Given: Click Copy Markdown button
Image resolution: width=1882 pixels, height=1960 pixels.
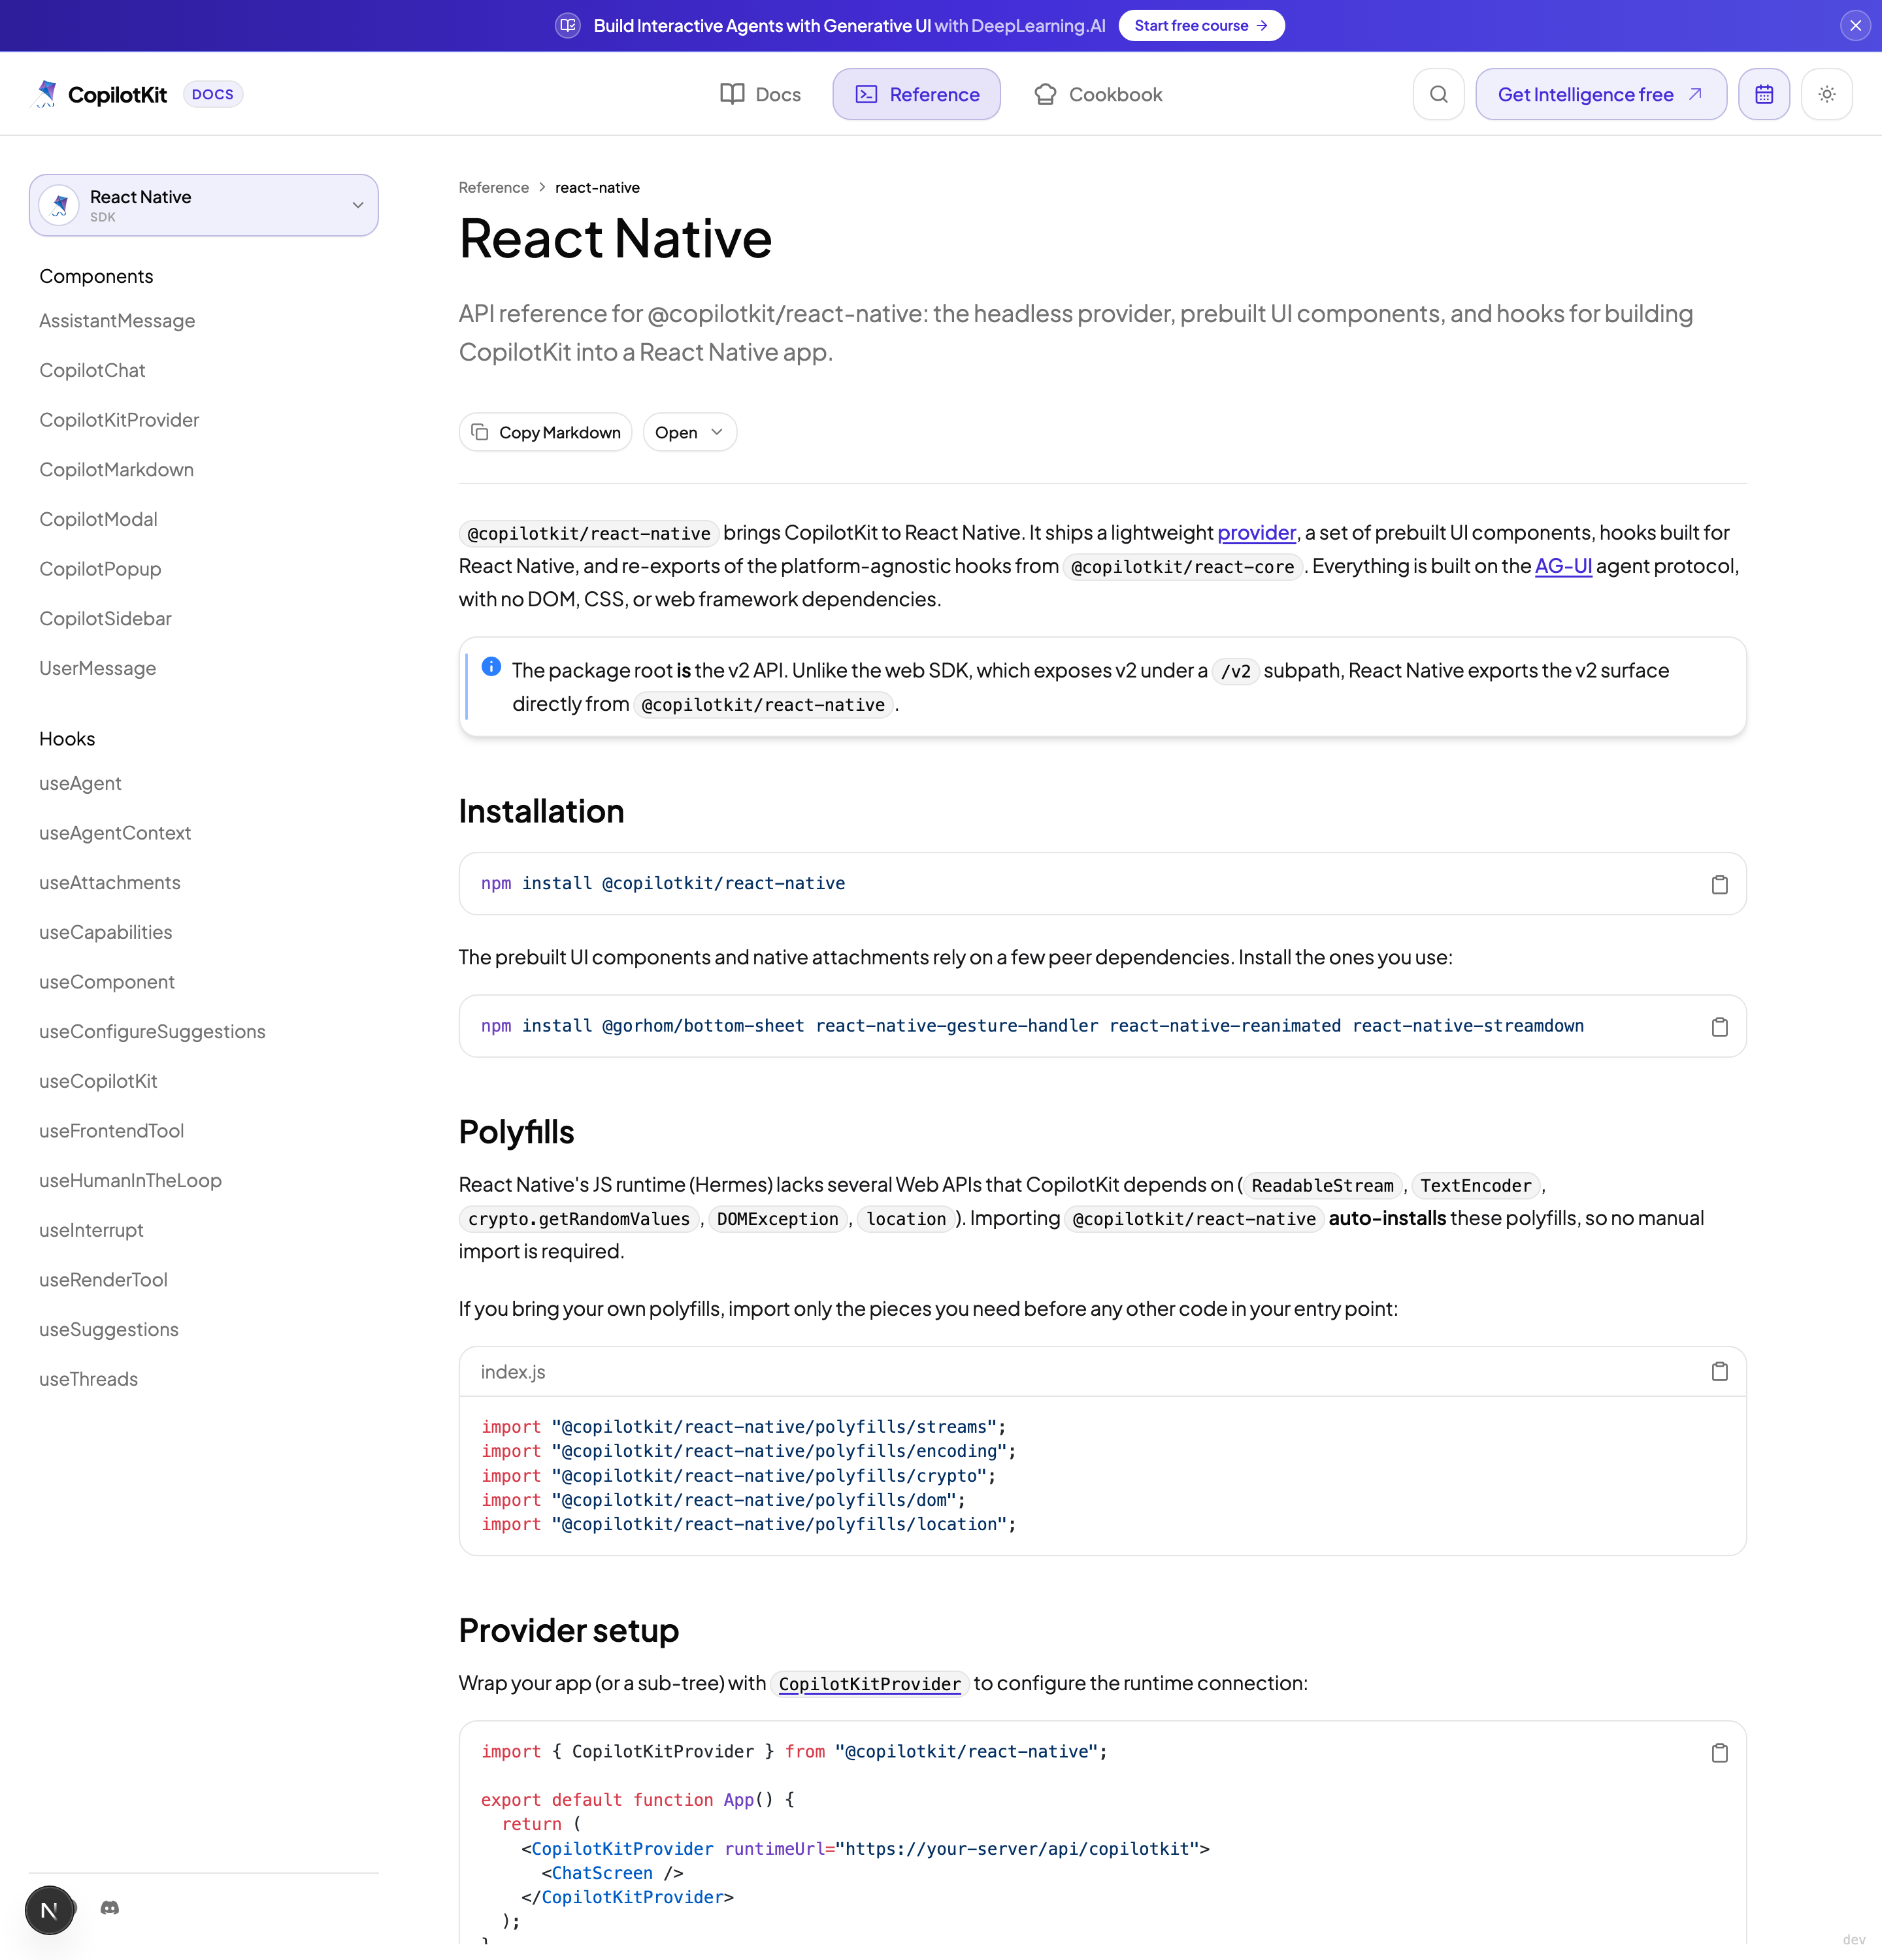Looking at the screenshot, I should (x=546, y=432).
